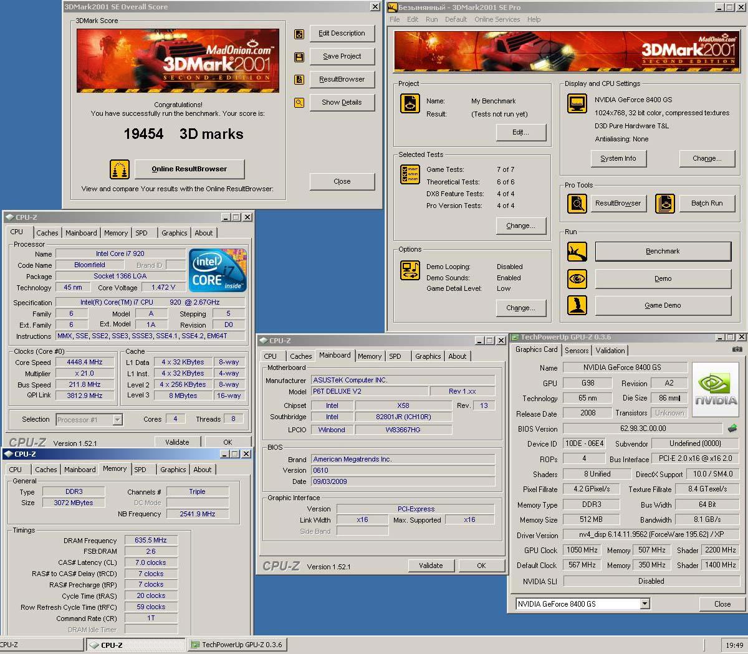Click the Benchmark run icon
Image resolution: width=748 pixels, height=654 pixels.
point(577,252)
